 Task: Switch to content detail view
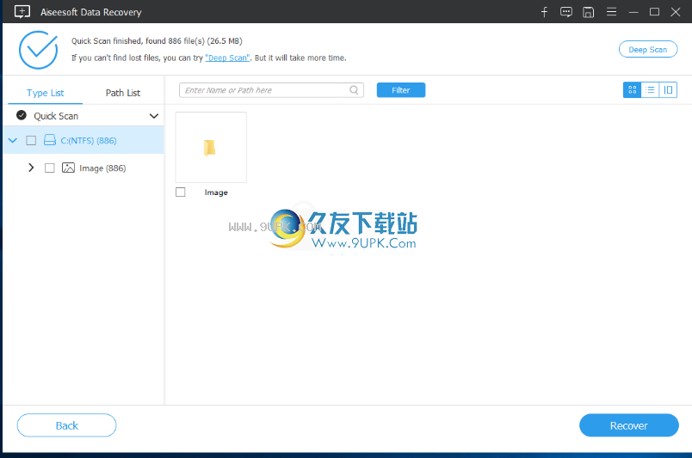pos(668,90)
